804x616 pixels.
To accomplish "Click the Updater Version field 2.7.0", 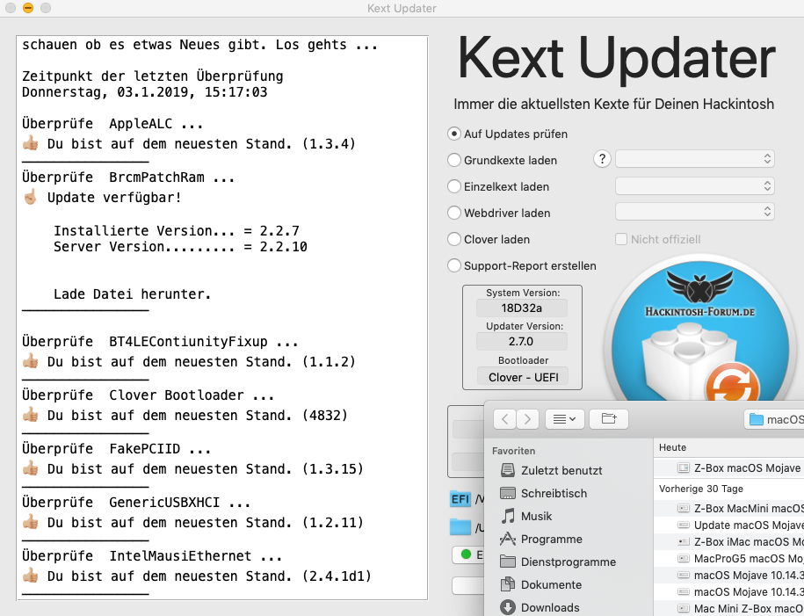I will click(522, 342).
